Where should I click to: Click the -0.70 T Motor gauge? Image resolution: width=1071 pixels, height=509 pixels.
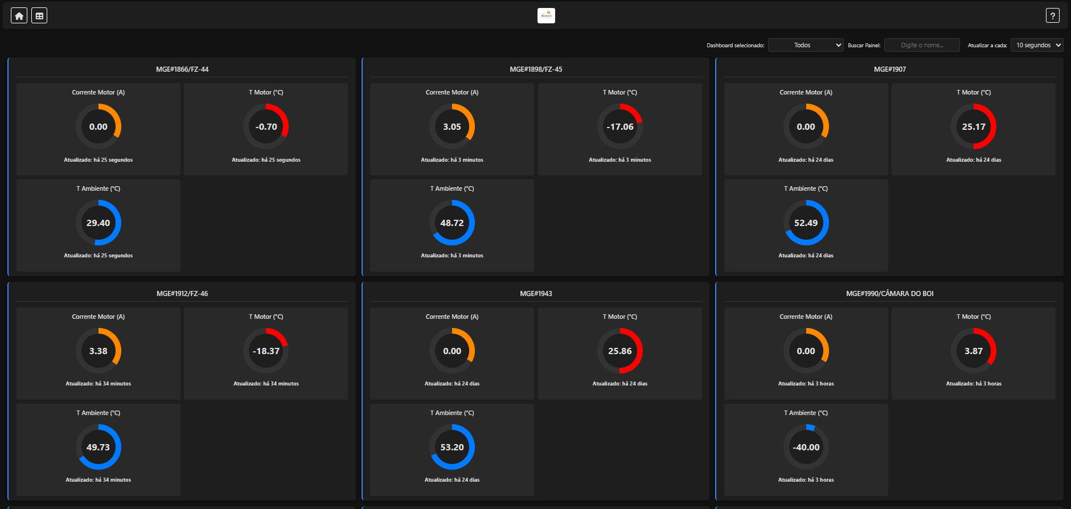point(266,126)
